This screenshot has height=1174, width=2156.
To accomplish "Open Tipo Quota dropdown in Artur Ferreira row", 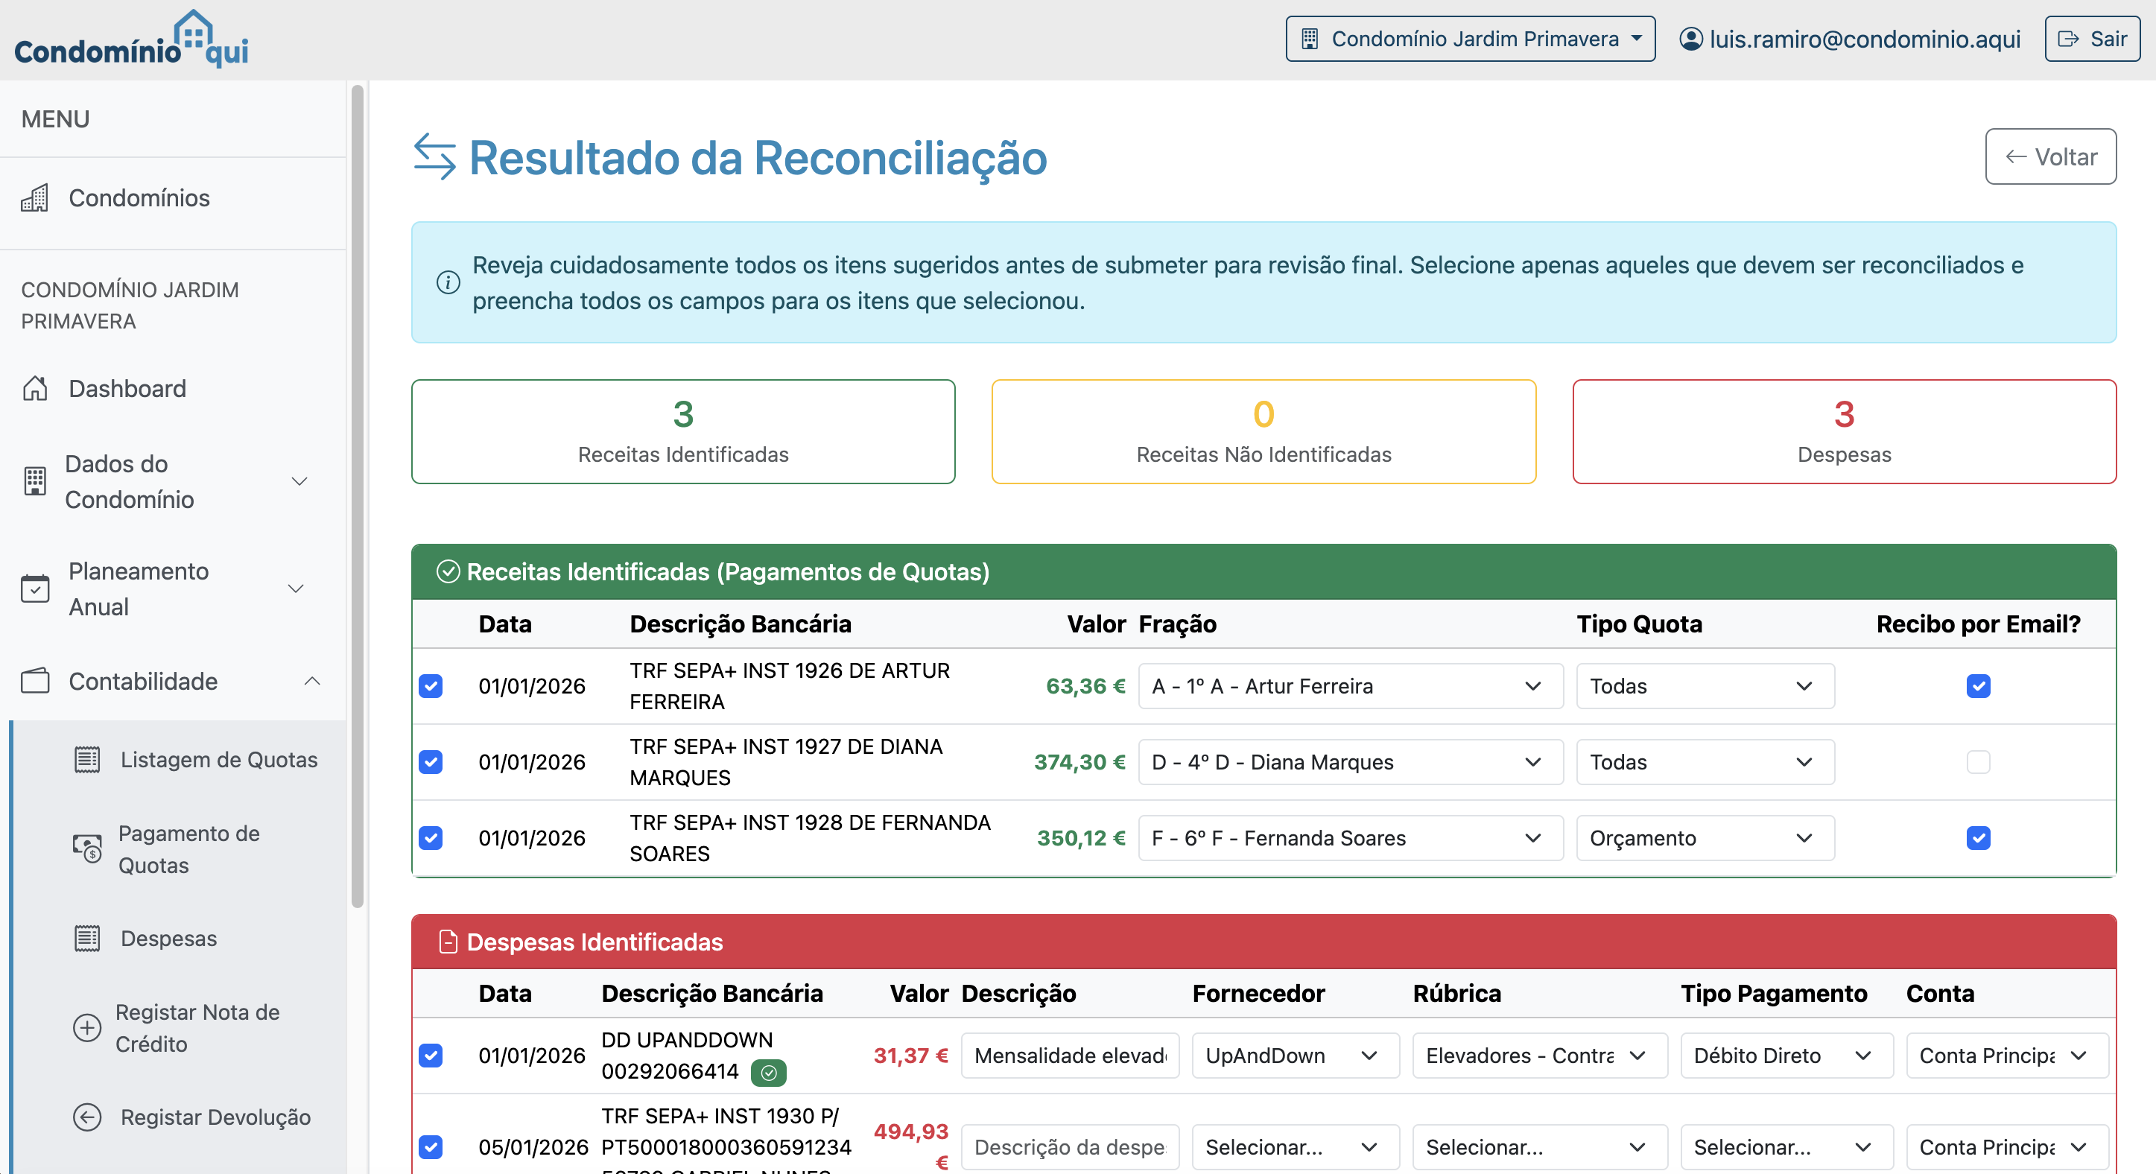I will click(1706, 686).
